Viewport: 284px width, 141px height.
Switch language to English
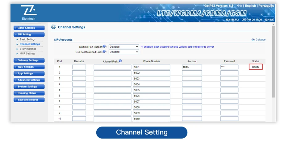(250, 6)
